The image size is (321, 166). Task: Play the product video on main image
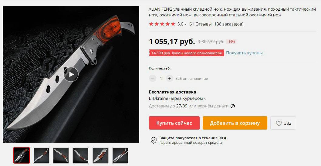click(x=71, y=74)
